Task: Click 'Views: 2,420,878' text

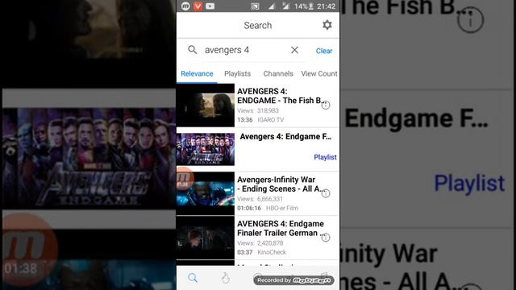Action: pyautogui.click(x=260, y=243)
